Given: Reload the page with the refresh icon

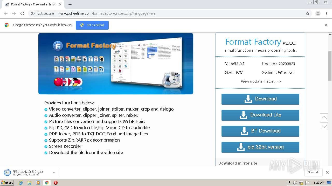Looking at the screenshot, I should 22,13.
